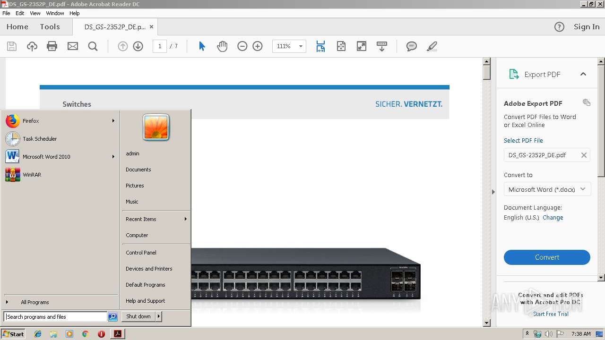This screenshot has height=340, width=605.
Task: Click the Zoom in plus icon
Action: [x=258, y=46]
